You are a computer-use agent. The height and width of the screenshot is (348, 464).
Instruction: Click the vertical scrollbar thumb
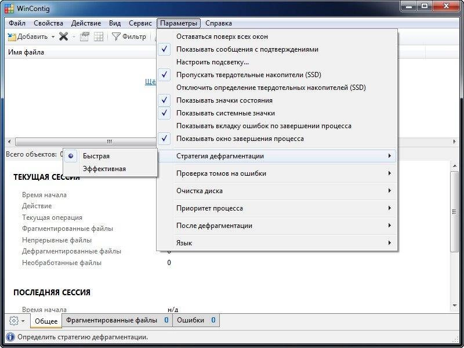point(454,211)
